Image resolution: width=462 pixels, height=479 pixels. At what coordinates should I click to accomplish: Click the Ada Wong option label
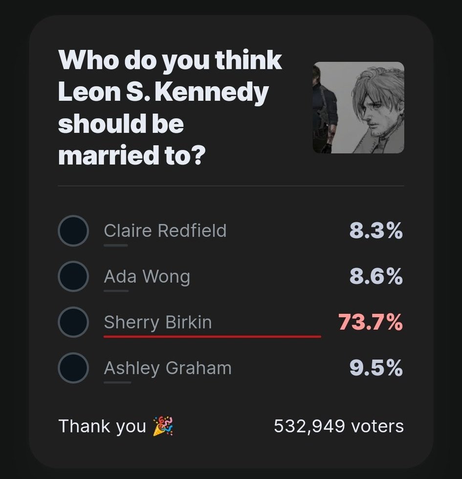click(x=147, y=277)
